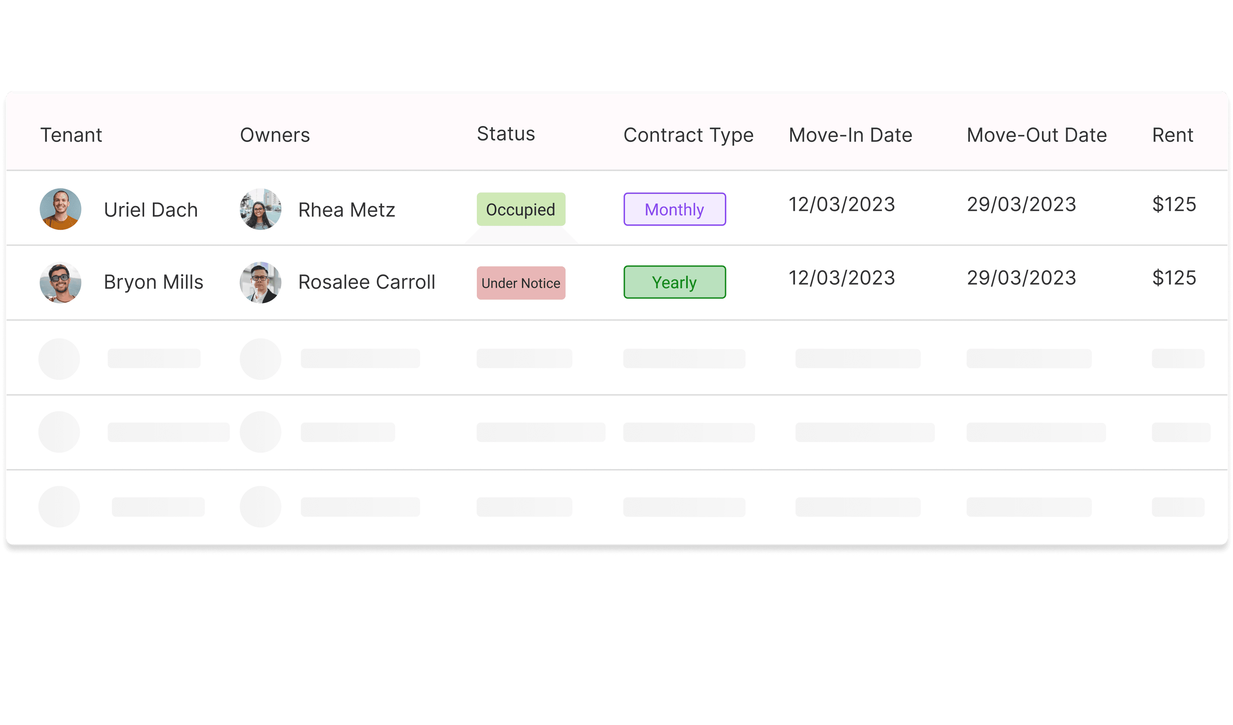Image resolution: width=1233 pixels, height=725 pixels.
Task: Open owner name Rosalee Carroll
Action: [x=366, y=282]
